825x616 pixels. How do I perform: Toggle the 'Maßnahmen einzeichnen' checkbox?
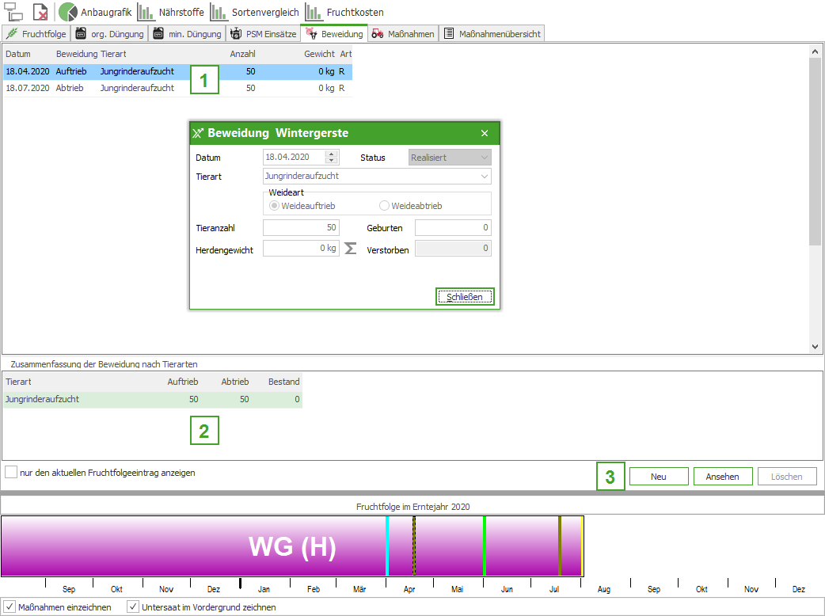pos(10,607)
